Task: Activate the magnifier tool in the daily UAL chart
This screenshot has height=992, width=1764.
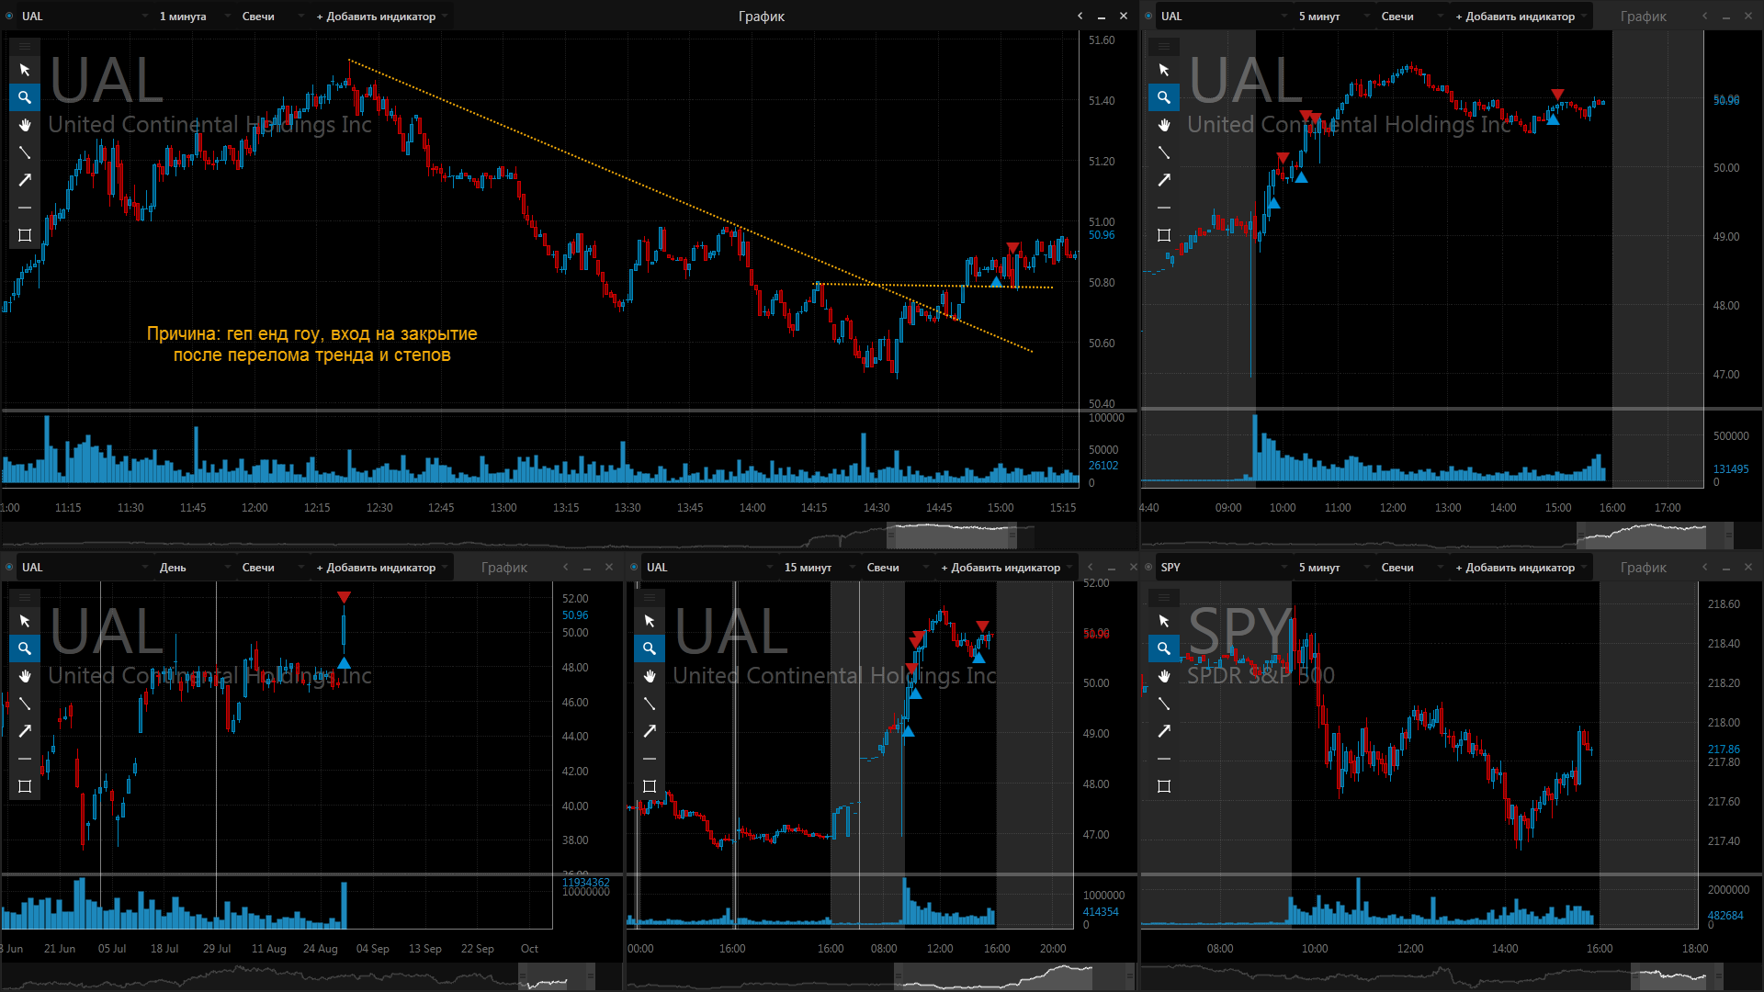Action: click(25, 648)
